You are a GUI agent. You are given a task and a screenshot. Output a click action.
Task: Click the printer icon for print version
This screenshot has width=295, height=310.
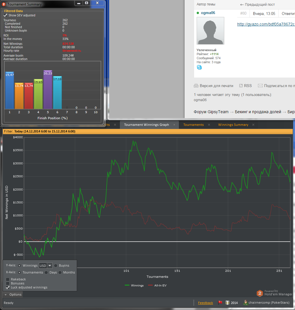(x=196, y=86)
